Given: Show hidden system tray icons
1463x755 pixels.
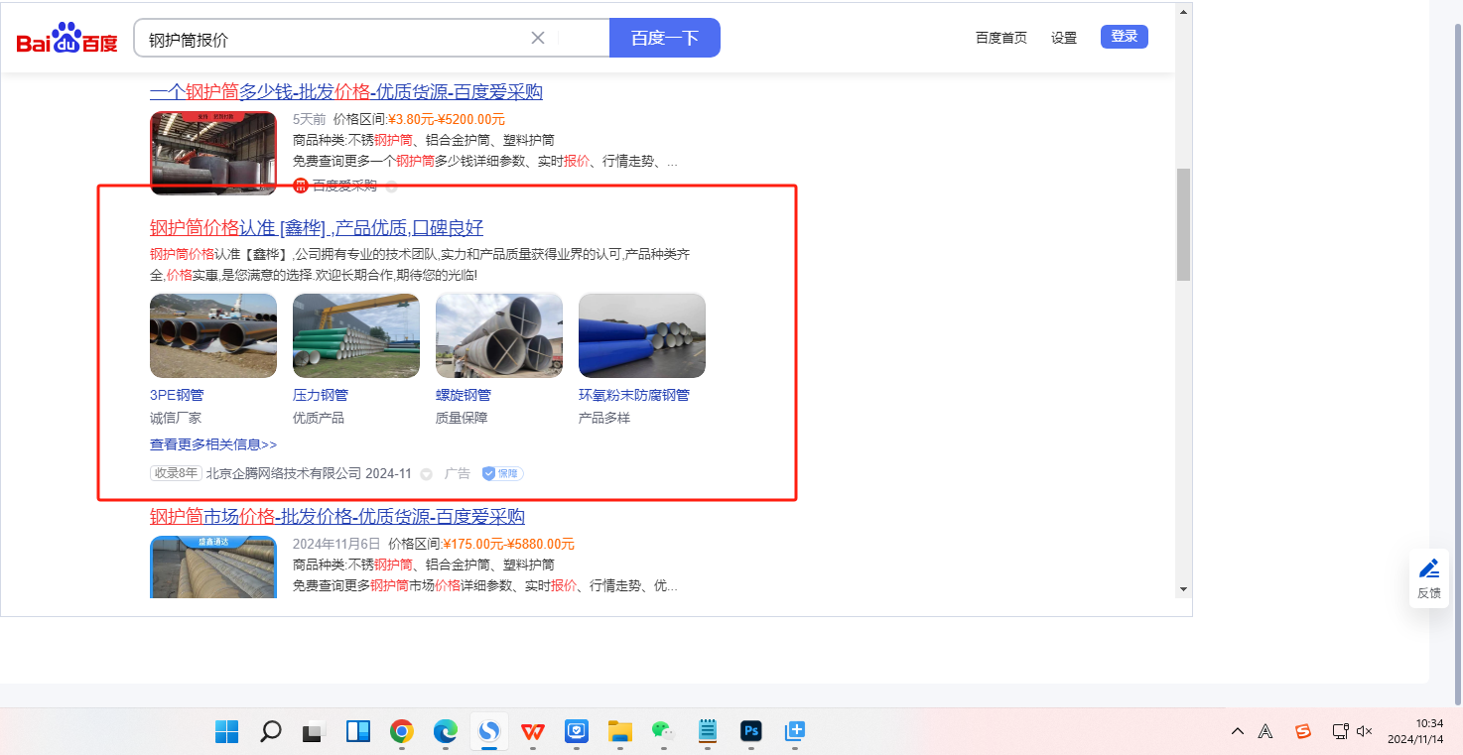Looking at the screenshot, I should tap(1237, 732).
